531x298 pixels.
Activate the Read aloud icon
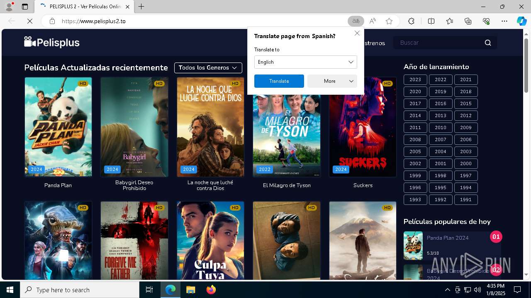tap(373, 21)
